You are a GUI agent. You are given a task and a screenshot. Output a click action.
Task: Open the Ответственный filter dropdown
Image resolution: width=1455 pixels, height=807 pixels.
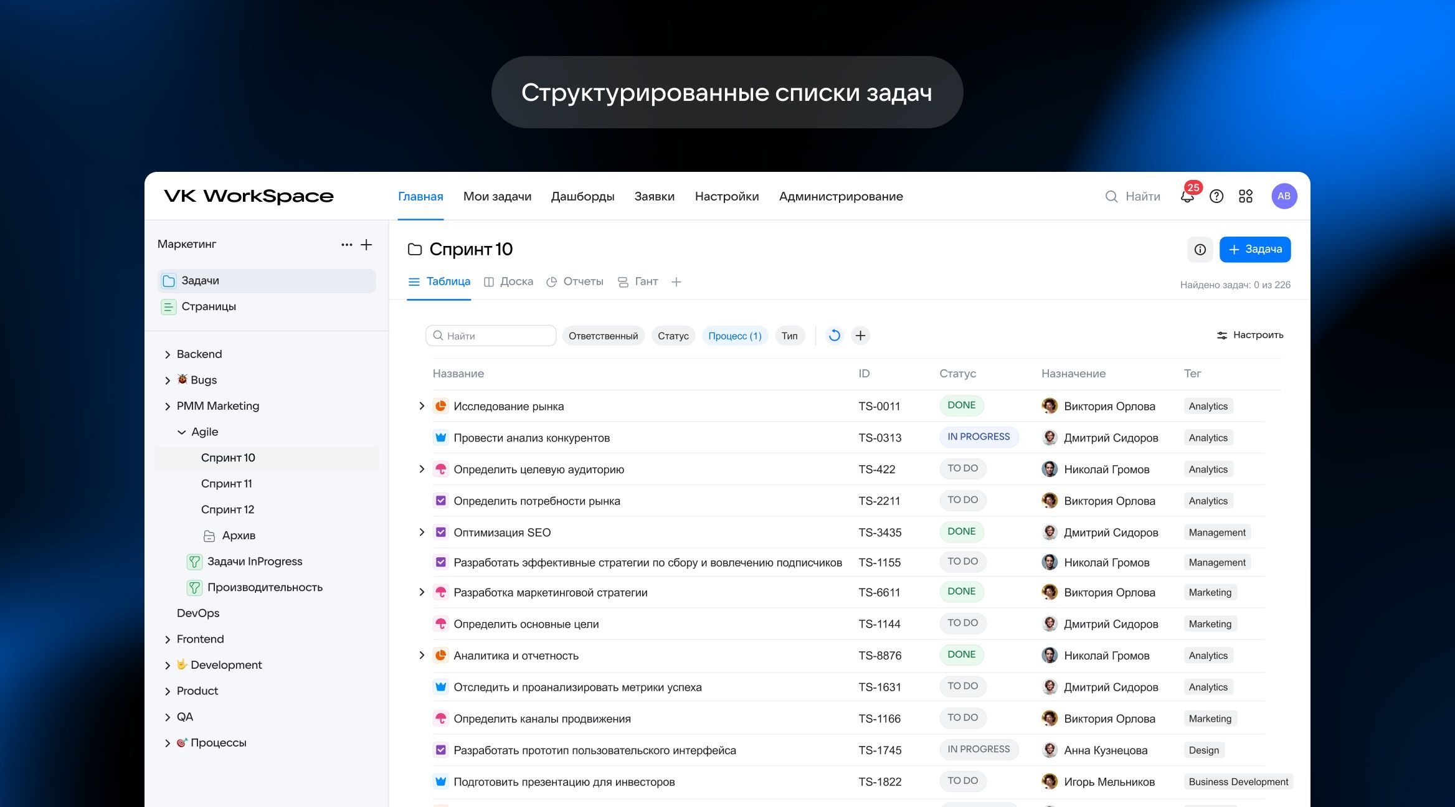pos(603,336)
